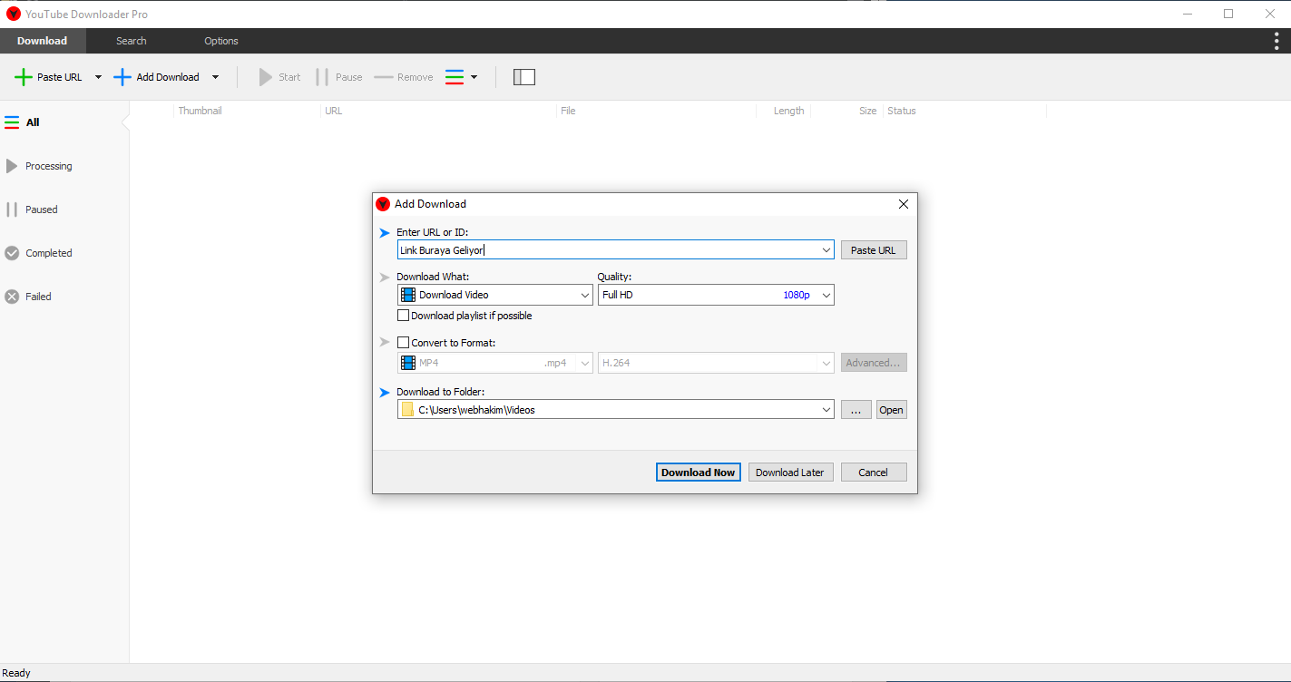1291x682 pixels.
Task: Click the film icon in Download What box
Action: click(408, 295)
